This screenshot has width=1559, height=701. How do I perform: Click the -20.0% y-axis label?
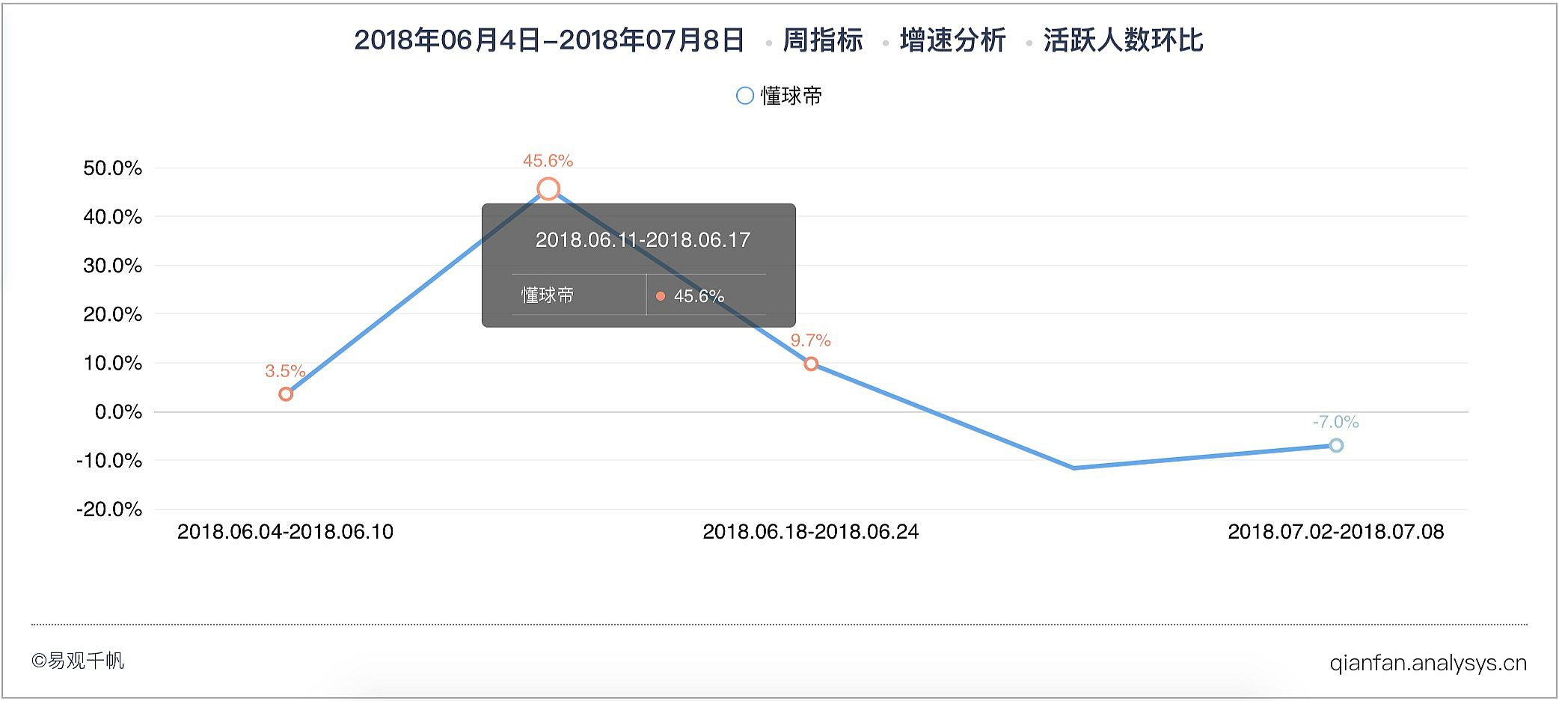(109, 509)
